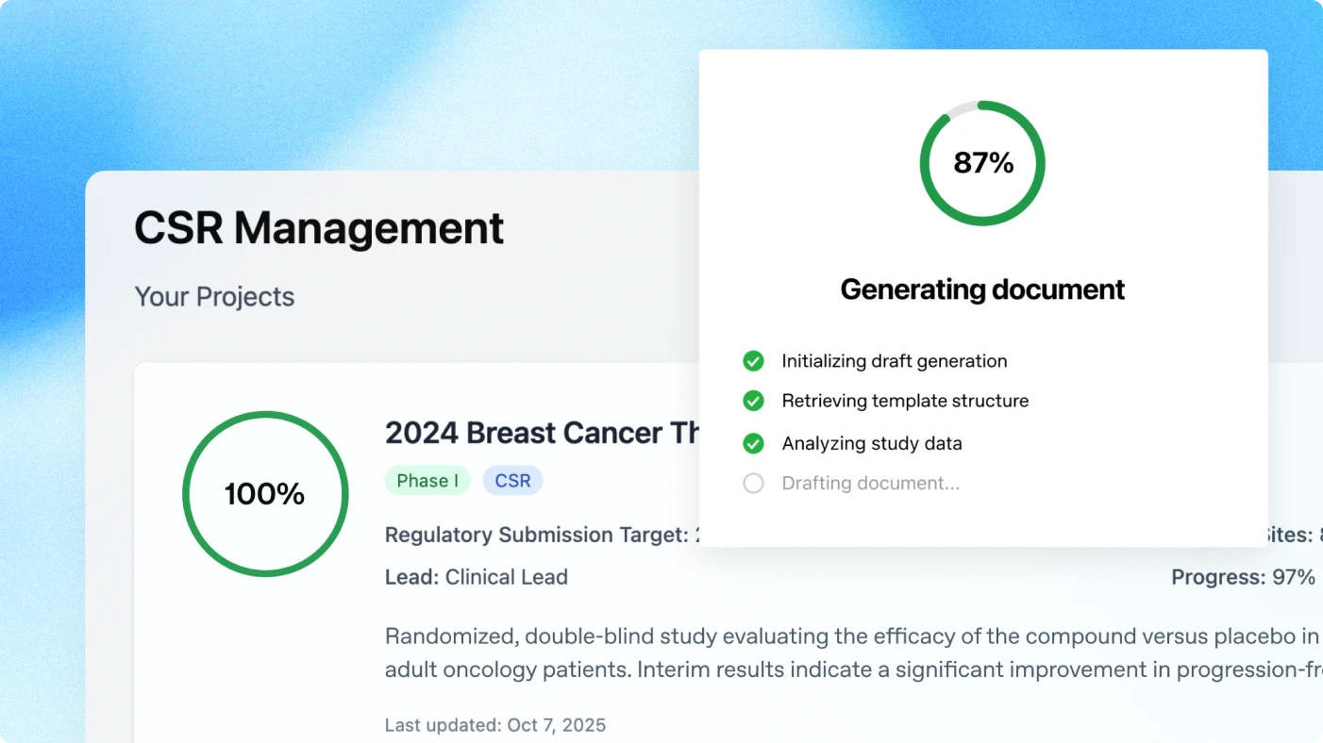Viewport: 1323px width, 743px height.
Task: Collapse the Generating document status panel
Action: (x=982, y=289)
